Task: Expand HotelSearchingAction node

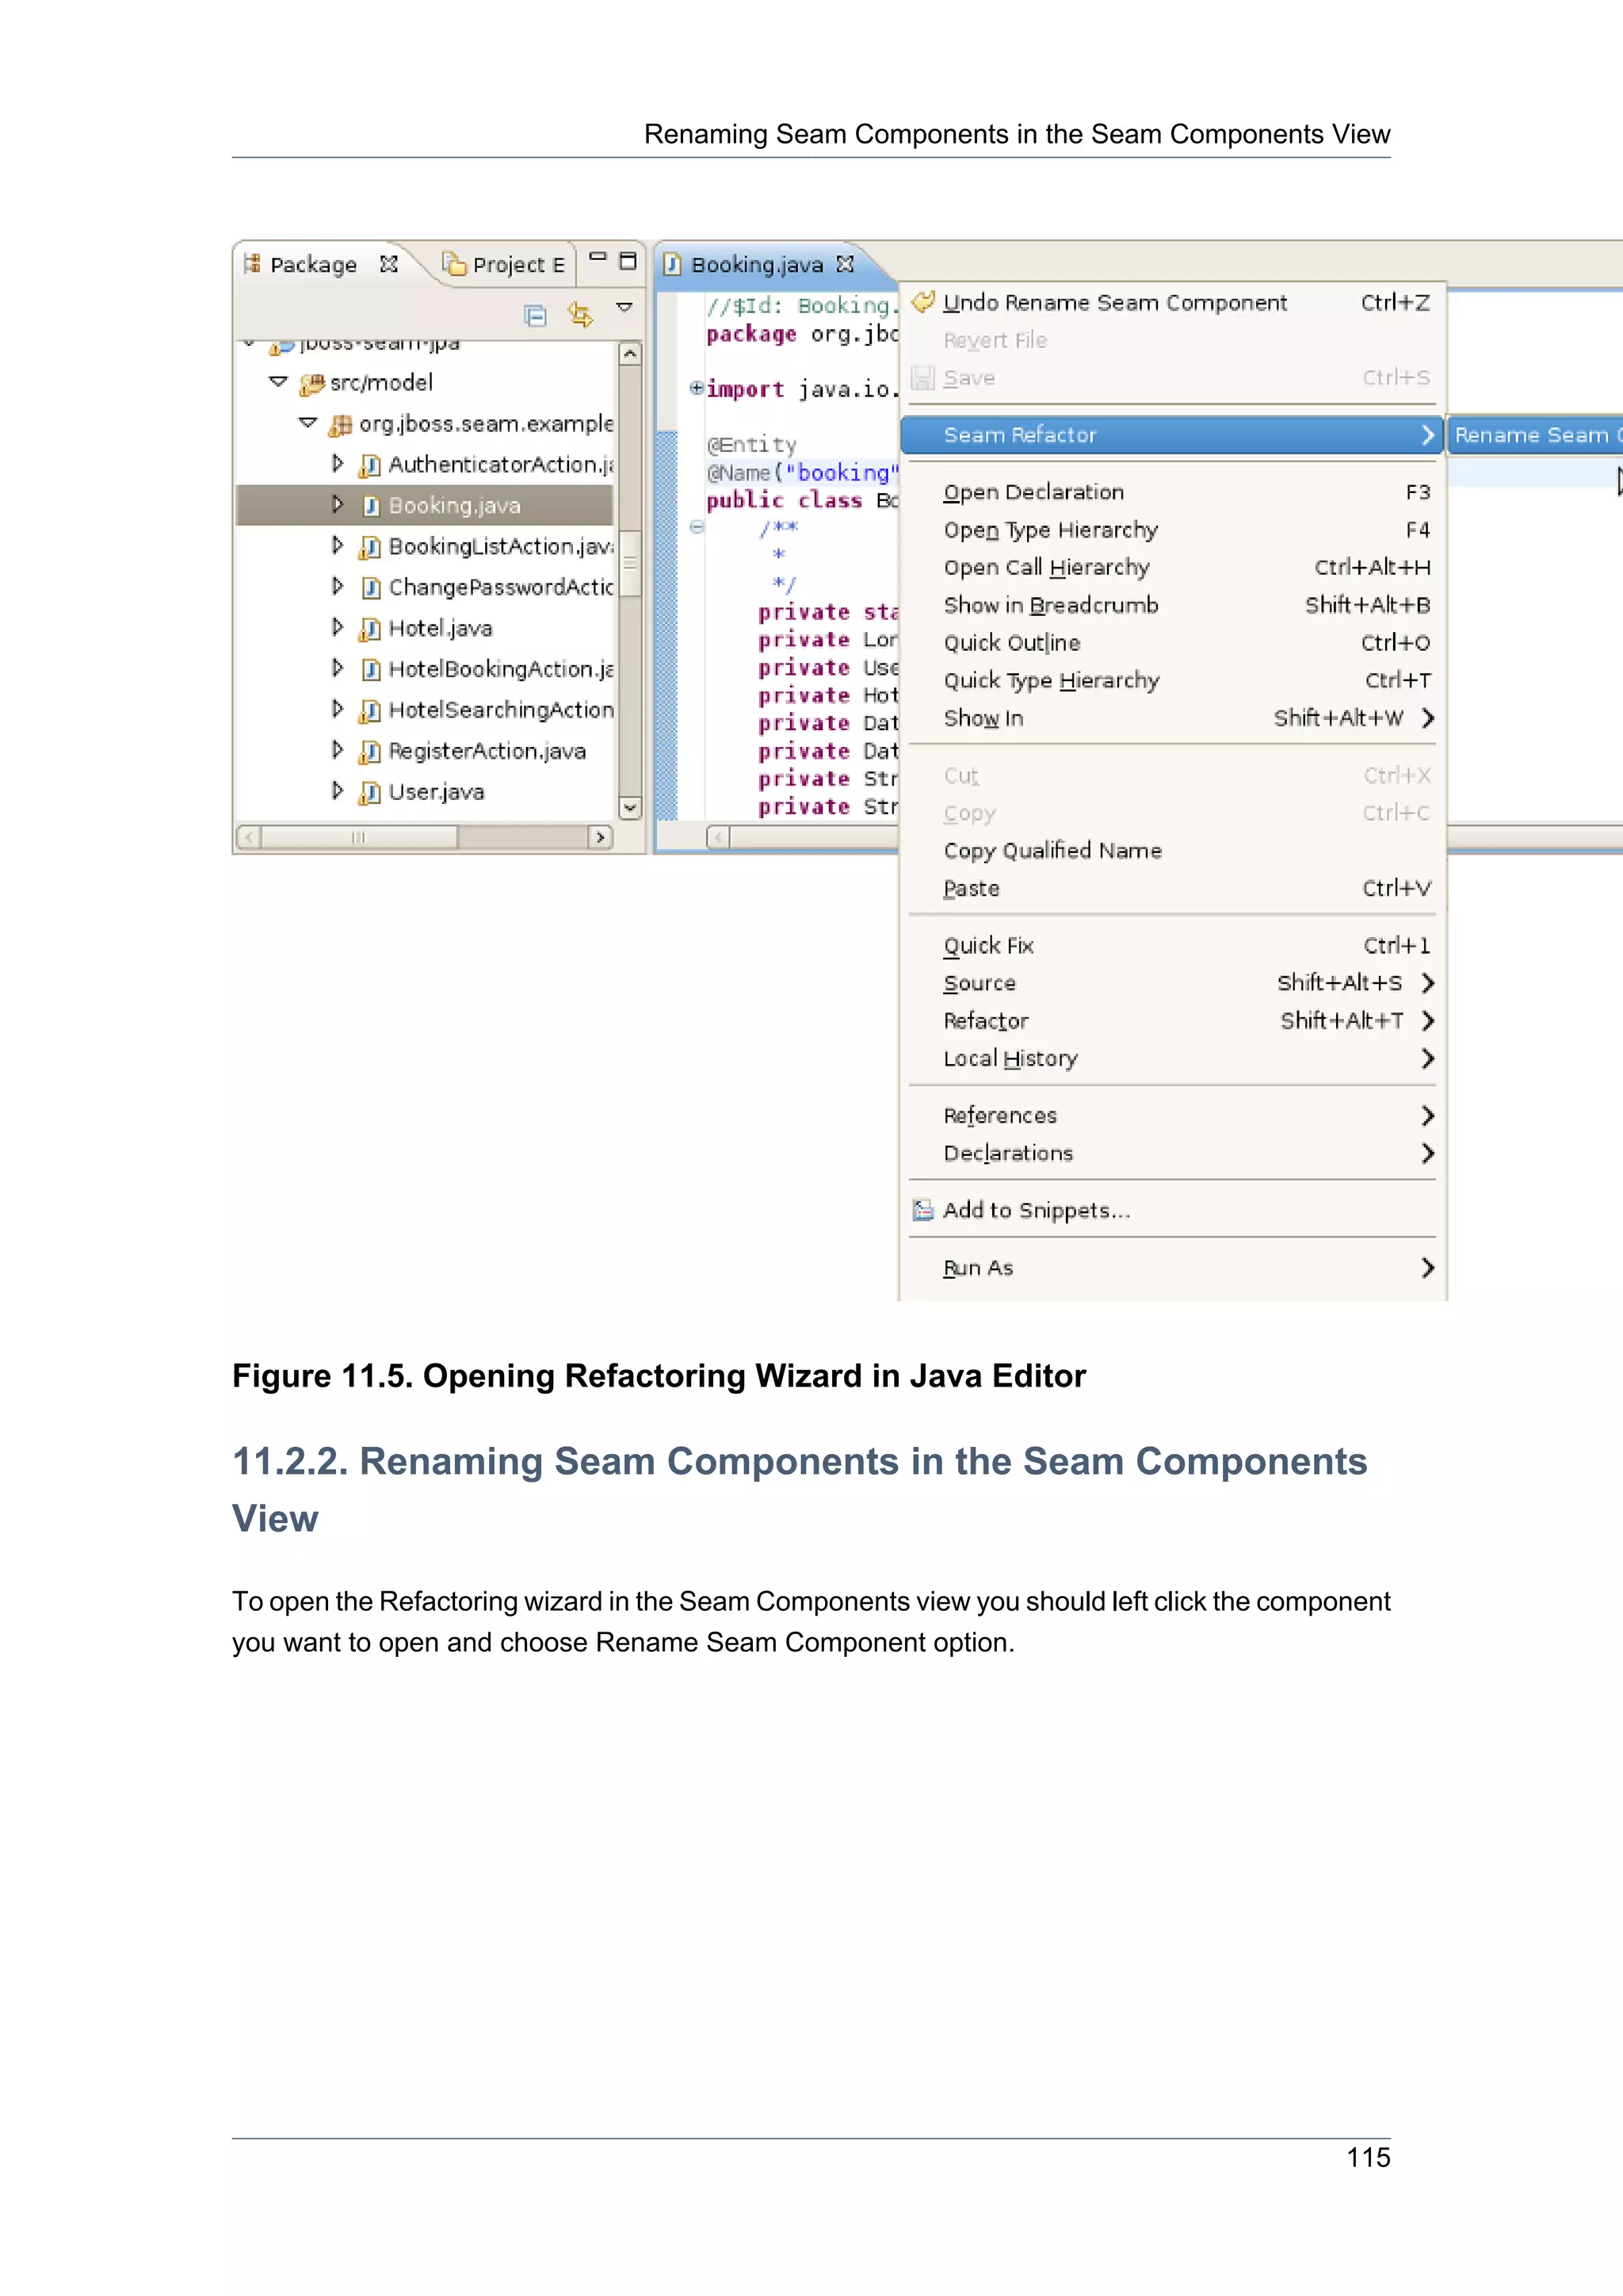Action: tap(338, 709)
